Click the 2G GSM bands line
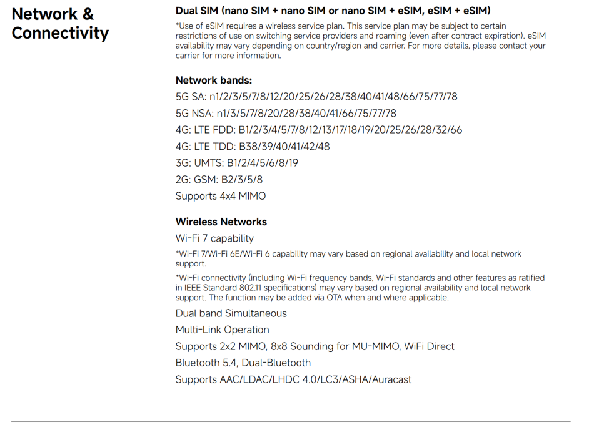594x435 pixels. [x=219, y=179]
